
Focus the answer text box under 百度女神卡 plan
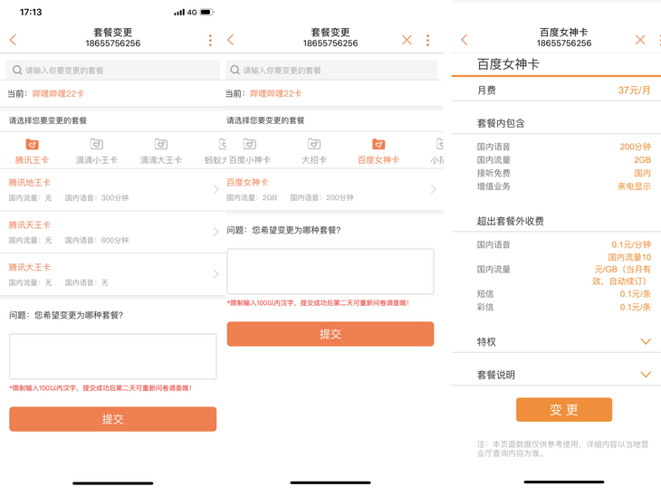coord(330,272)
